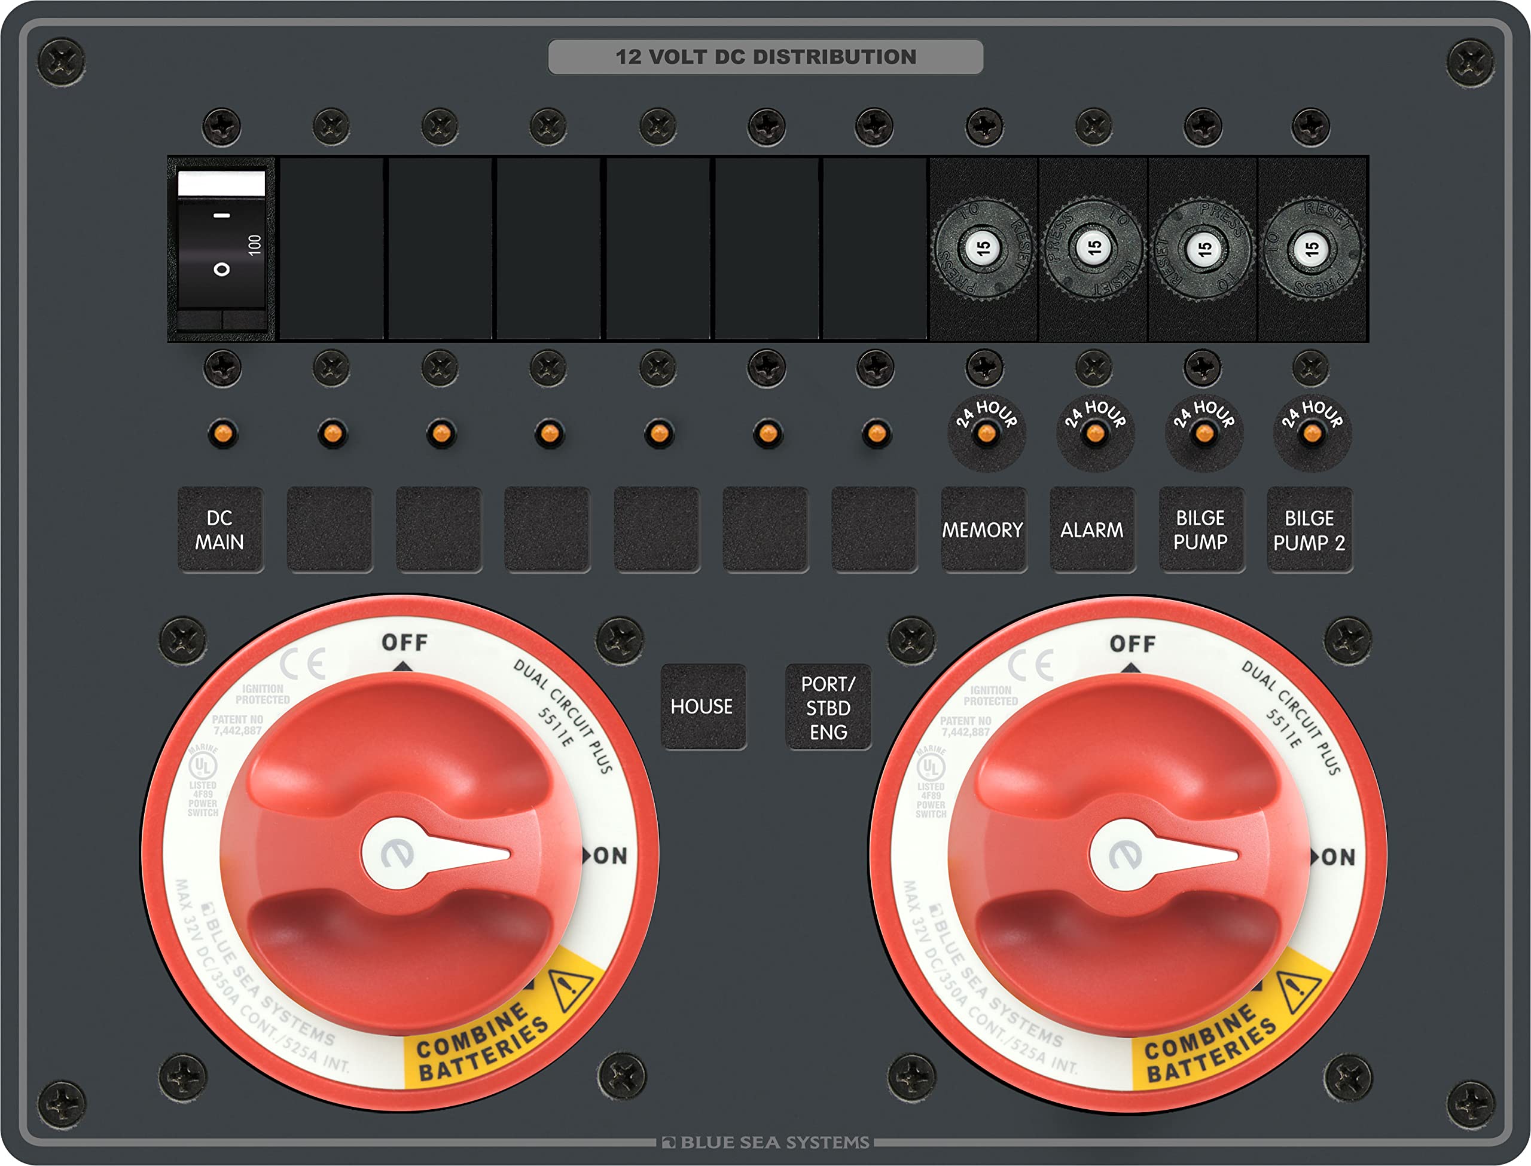Click the warning triangle icon on the engine switch
Screen dimensions: 1531x1166
click(1298, 993)
